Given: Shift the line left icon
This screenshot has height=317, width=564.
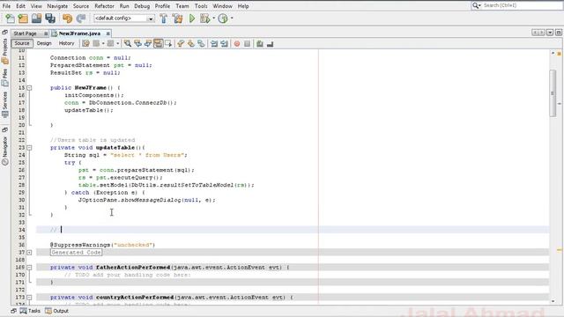Looking at the screenshot, I should pyautogui.click(x=214, y=43).
